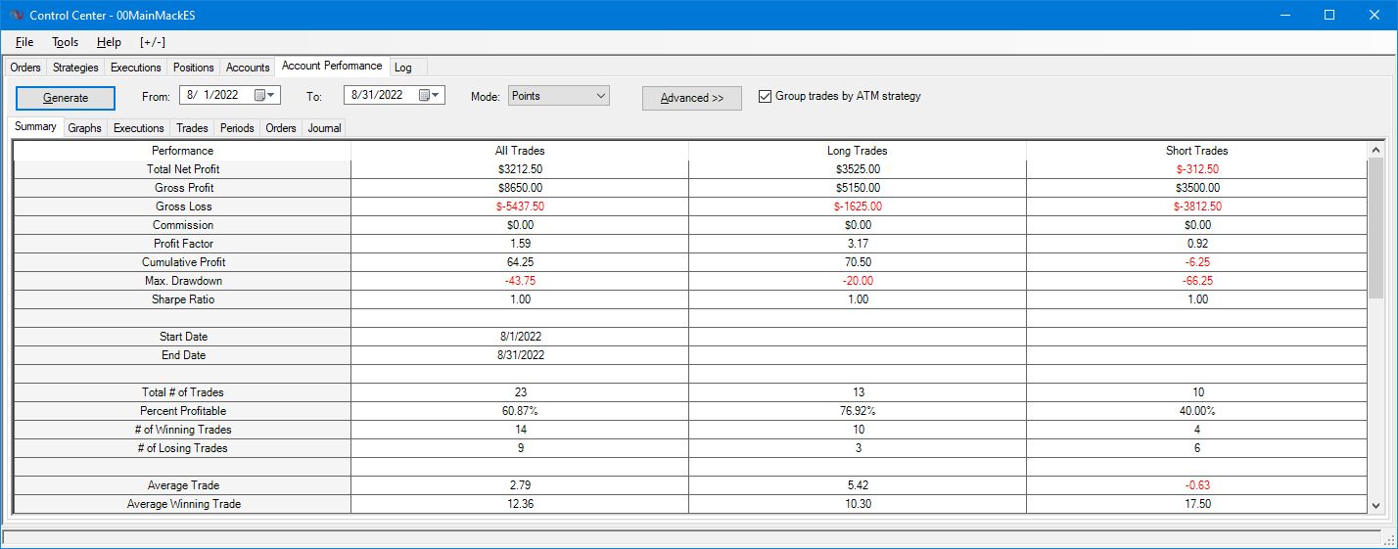
Task: Open the Periods sub-tab
Action: pyautogui.click(x=237, y=128)
